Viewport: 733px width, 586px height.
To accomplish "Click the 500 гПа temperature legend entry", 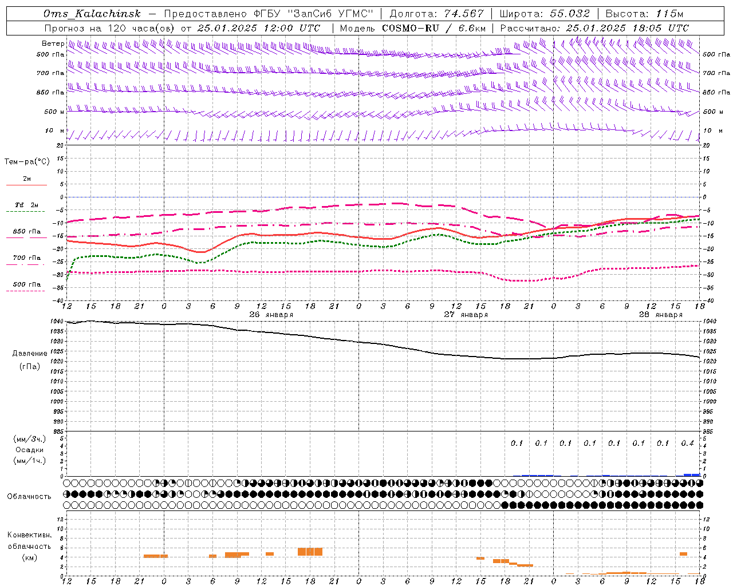I will click(x=27, y=284).
